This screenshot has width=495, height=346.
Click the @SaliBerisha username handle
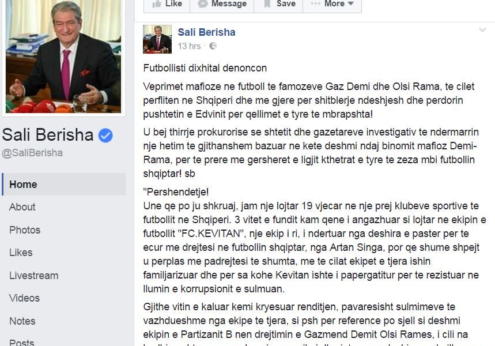click(x=32, y=153)
